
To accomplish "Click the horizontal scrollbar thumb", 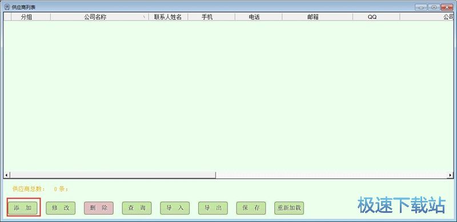I will click(113, 175).
